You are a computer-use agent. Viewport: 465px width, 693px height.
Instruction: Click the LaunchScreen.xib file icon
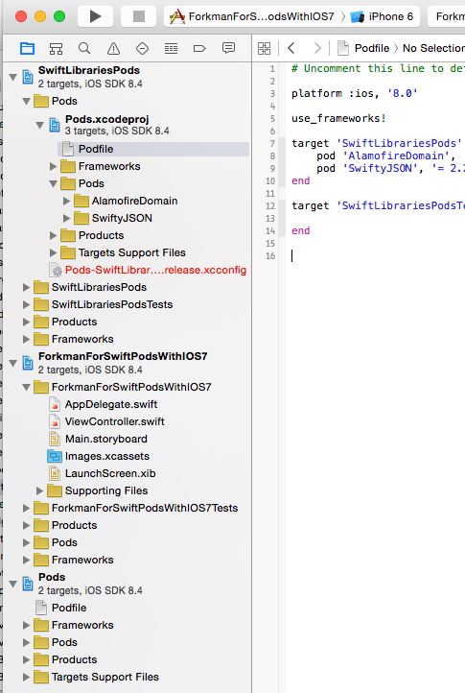point(55,473)
